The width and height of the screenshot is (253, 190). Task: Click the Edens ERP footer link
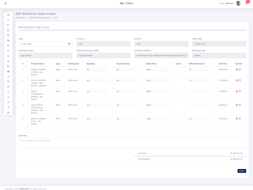point(24,188)
